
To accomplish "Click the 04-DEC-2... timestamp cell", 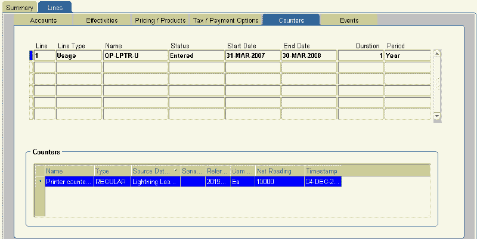I will (323, 182).
